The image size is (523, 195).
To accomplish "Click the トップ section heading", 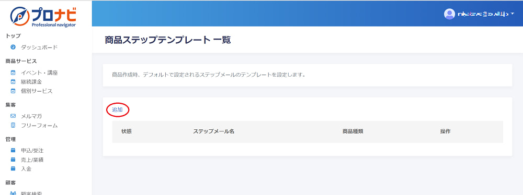I will (x=14, y=35).
